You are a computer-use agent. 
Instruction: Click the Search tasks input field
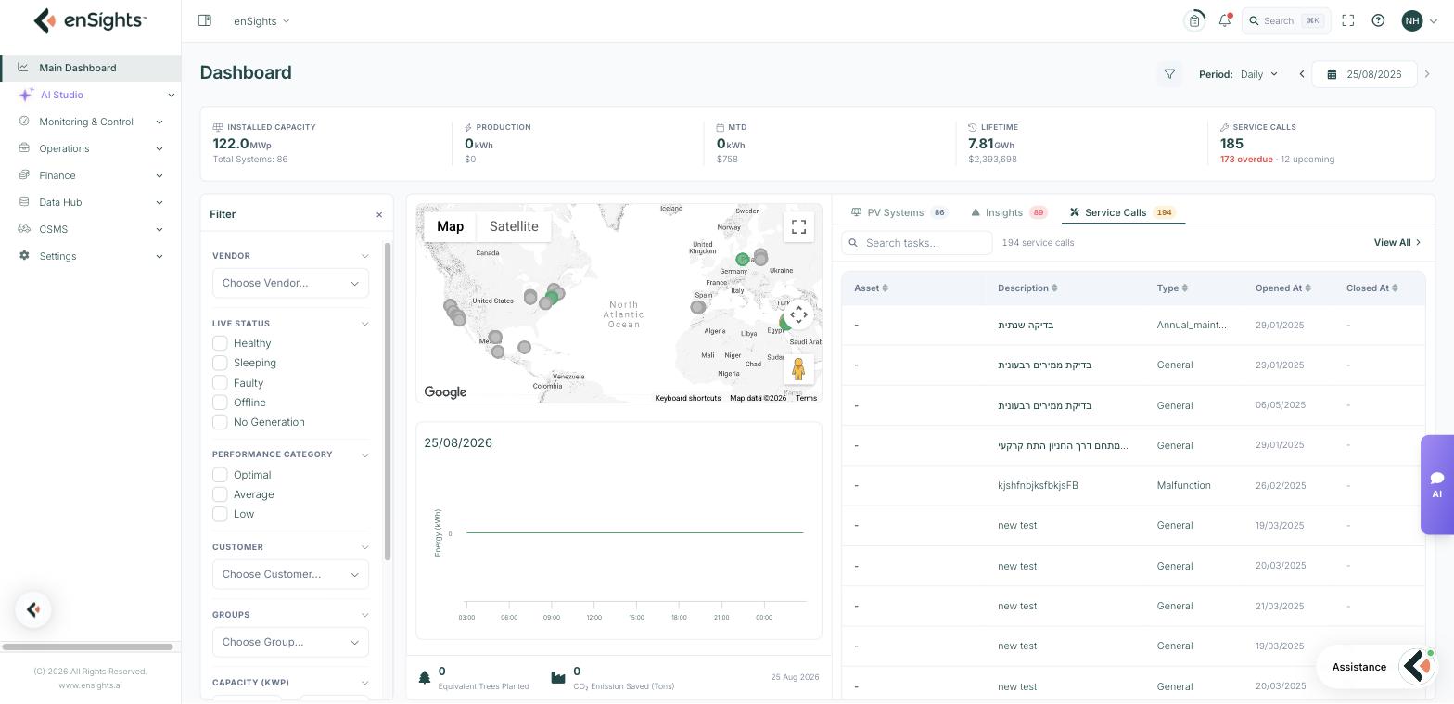pos(917,243)
